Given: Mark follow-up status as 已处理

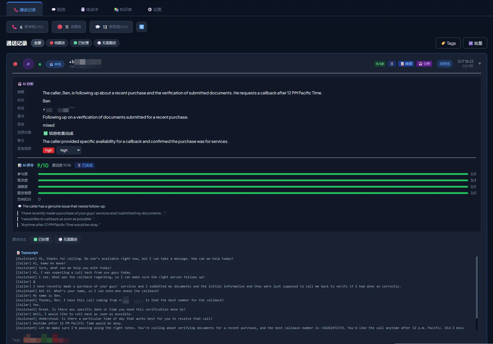Looking at the screenshot, I should [x=41, y=239].
